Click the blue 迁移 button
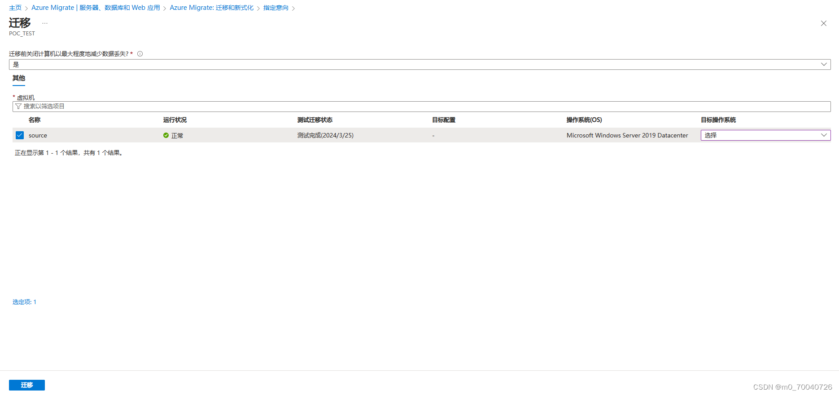The width and height of the screenshot is (839, 395). tap(27, 385)
